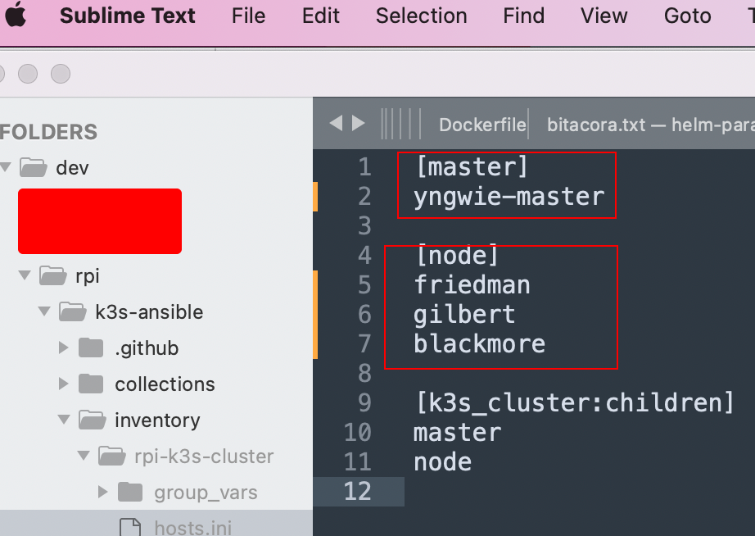Place cursor on yngwie-master text
The image size is (755, 536).
pos(509,197)
